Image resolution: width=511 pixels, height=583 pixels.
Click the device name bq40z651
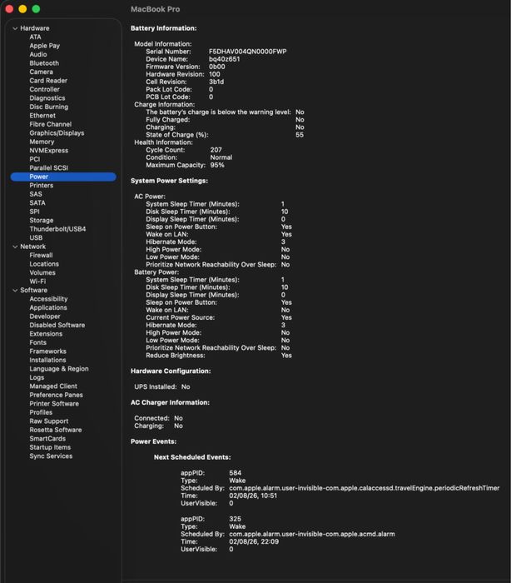point(224,59)
